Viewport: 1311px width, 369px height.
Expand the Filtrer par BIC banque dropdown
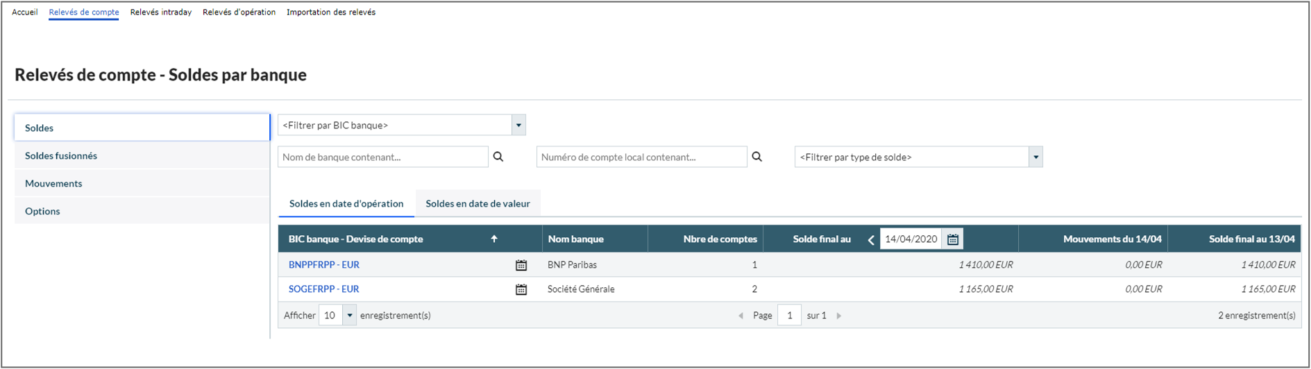pyautogui.click(x=518, y=125)
